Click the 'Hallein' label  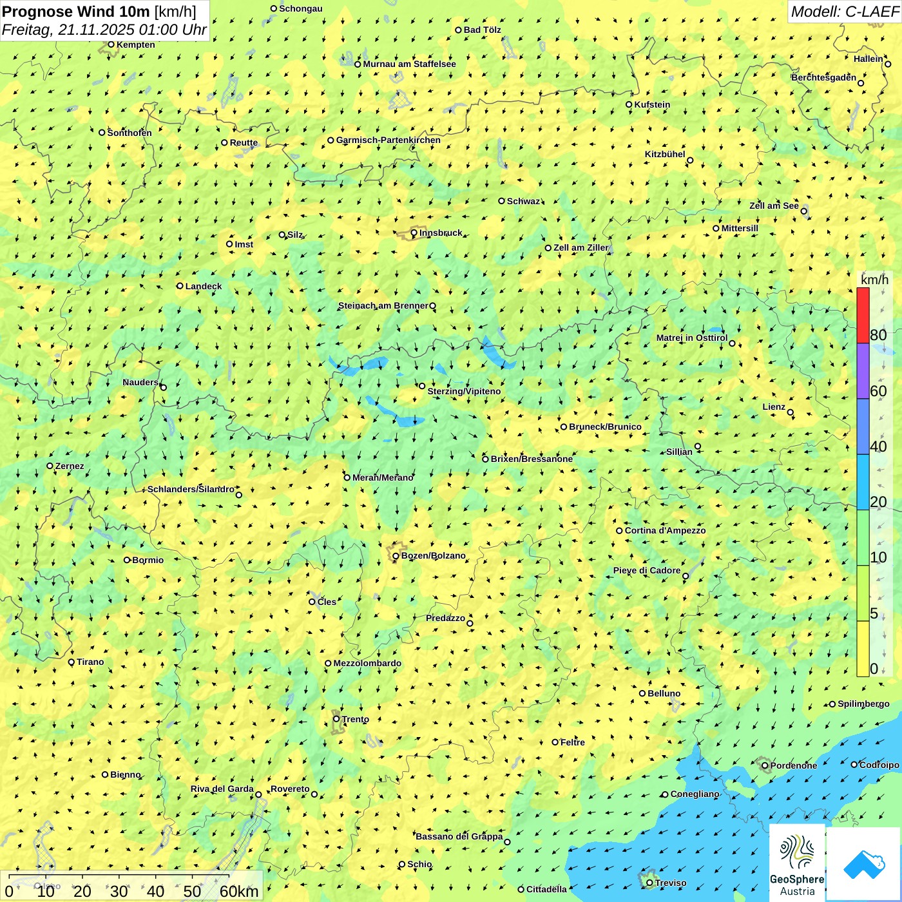868,59
